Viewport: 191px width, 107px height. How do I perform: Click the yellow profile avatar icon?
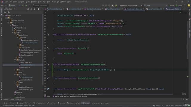(189, 5)
